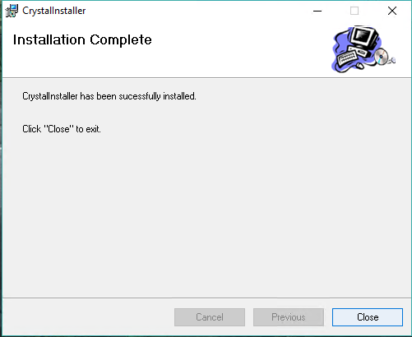This screenshot has width=412, height=337.
Task: Click the CD disc in the banner graphic
Action: point(382,57)
